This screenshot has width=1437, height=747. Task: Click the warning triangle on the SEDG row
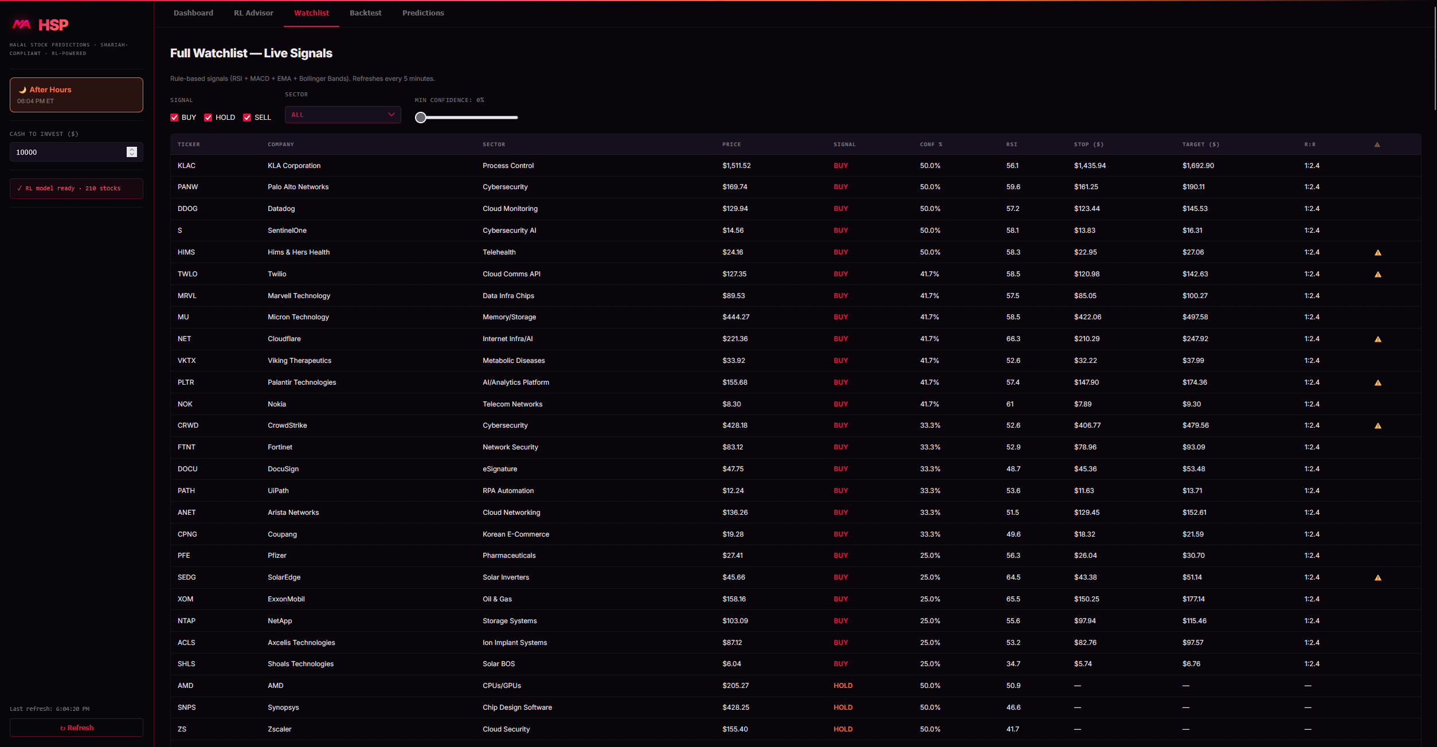click(1378, 577)
